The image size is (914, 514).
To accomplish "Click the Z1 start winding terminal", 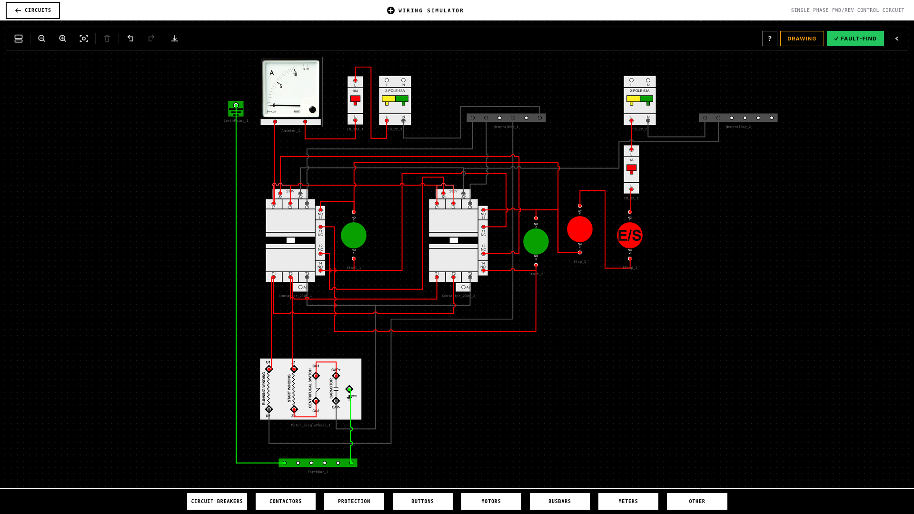I will [294, 369].
